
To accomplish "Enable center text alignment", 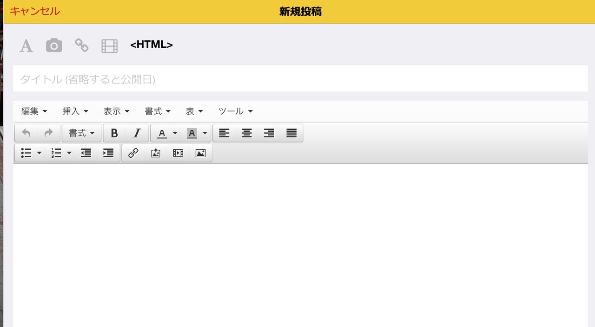I will (x=246, y=133).
